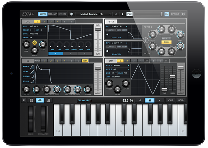This screenshot has width=208, height=148.
Task: Click the LFO Offset knob
Action: coord(109,84)
